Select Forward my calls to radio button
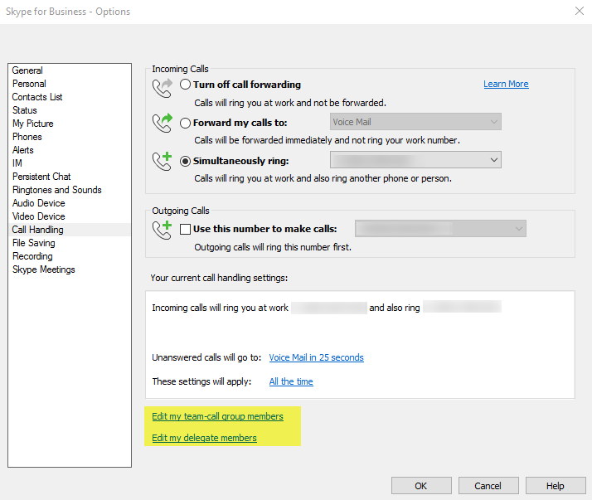Image resolution: width=592 pixels, height=500 pixels. click(185, 123)
